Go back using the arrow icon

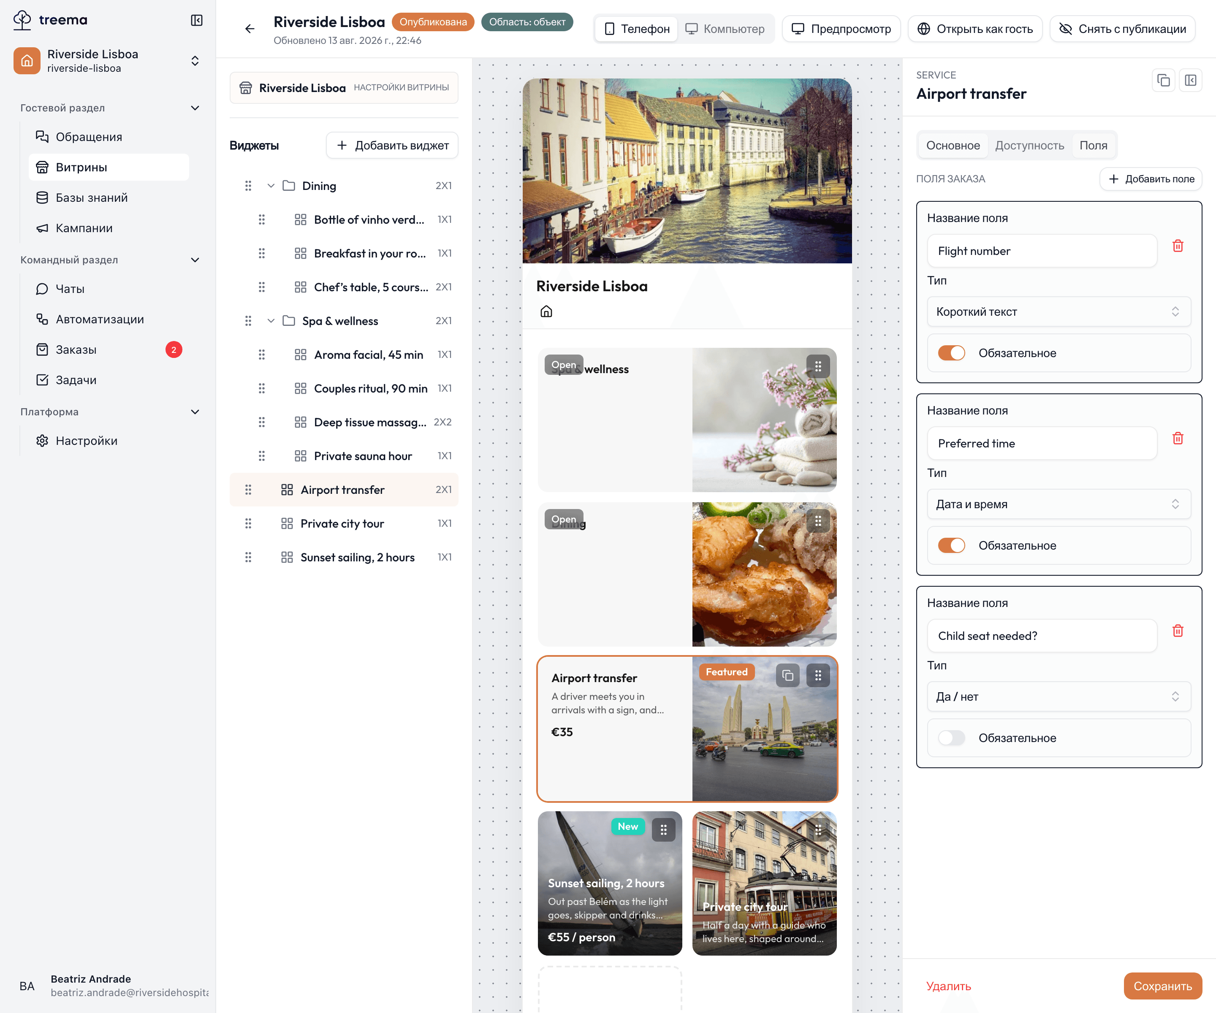(250, 29)
